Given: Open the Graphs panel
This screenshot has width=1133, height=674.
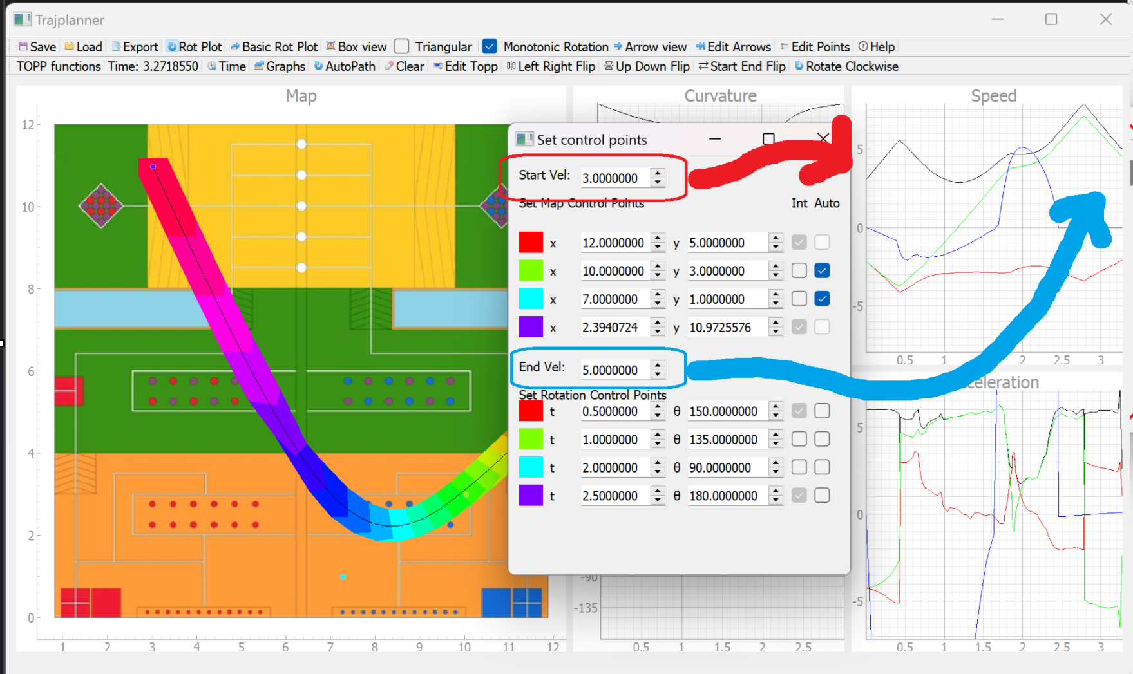Looking at the screenshot, I should (279, 66).
